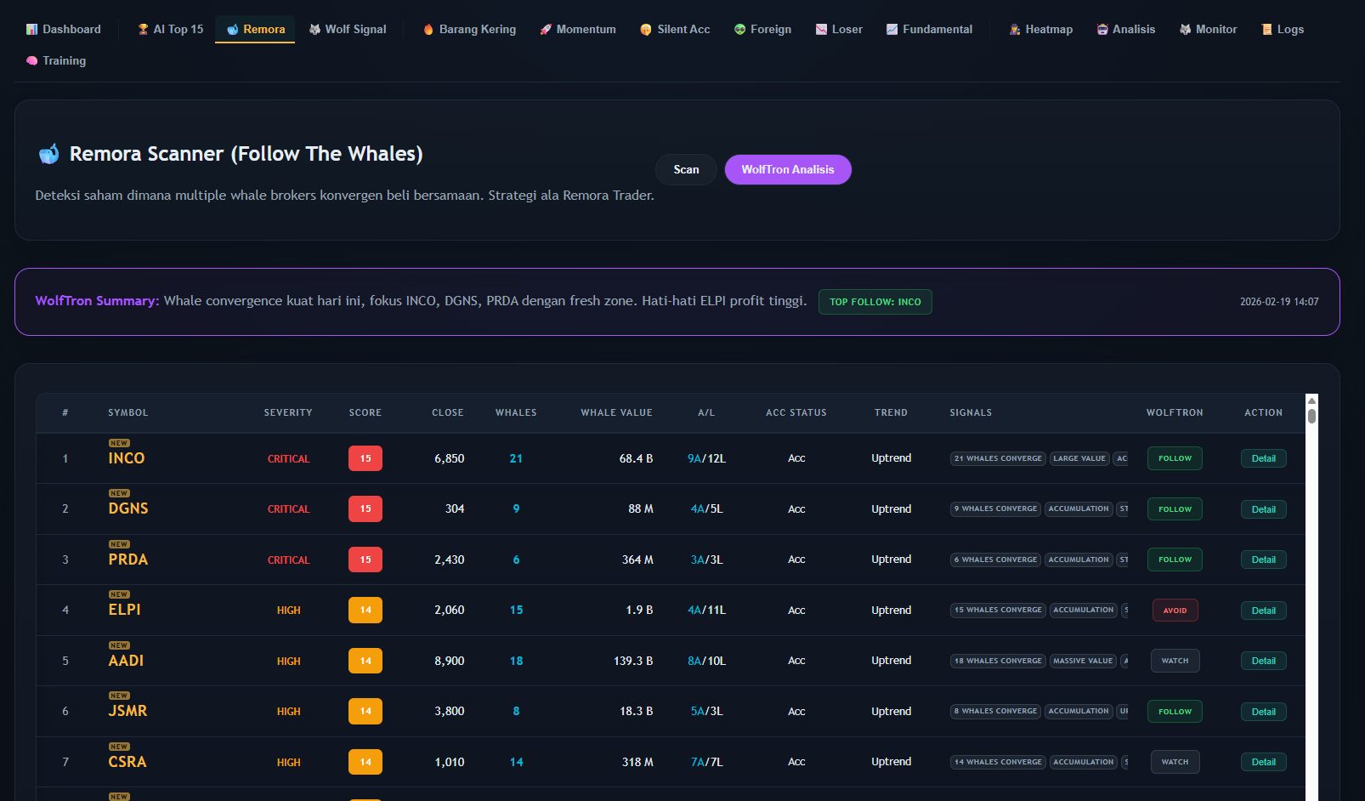Click the timestamp "2026-02-19 14:07"
1365x801 pixels.
point(1279,302)
